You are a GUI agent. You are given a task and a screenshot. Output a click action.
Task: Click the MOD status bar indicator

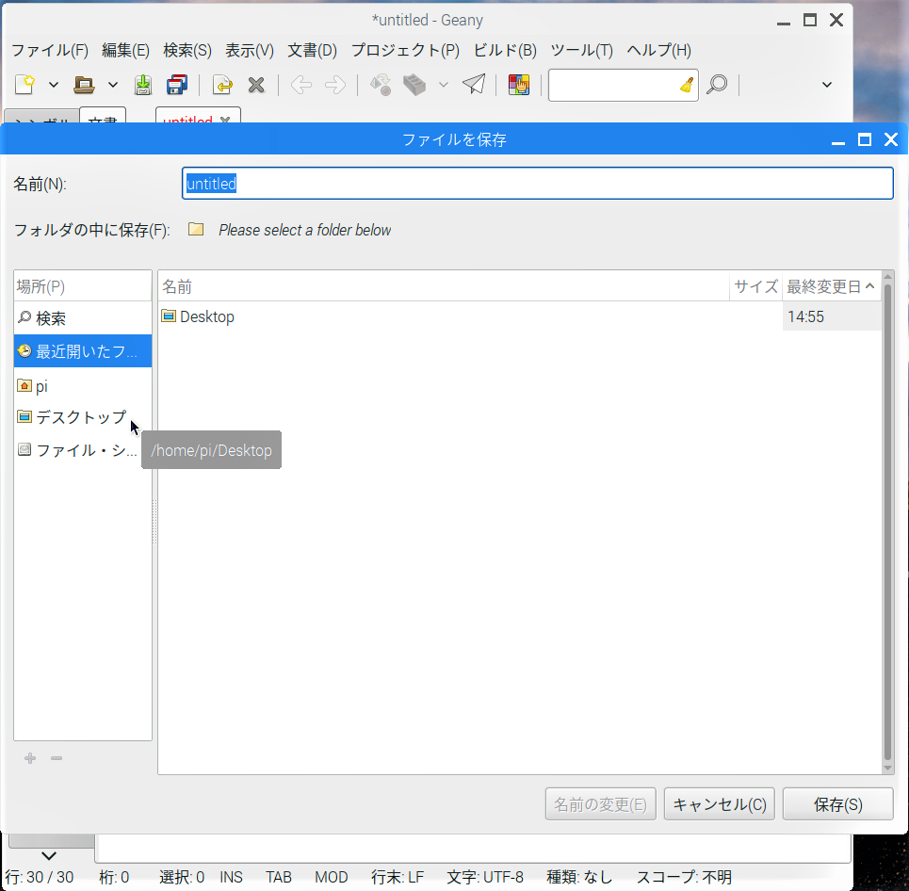coord(331,877)
